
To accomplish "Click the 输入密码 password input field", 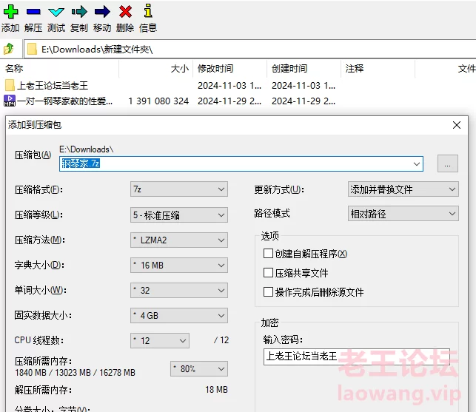I will tap(356, 357).
